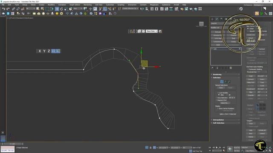Image resolution: width=273 pixels, height=153 pixels.
Task: Toggle the Angle Snap icon
Action: [x=105, y=9]
